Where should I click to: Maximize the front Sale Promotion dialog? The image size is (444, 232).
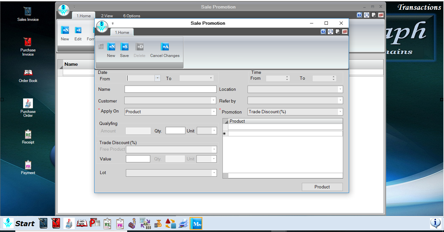[x=326, y=23]
